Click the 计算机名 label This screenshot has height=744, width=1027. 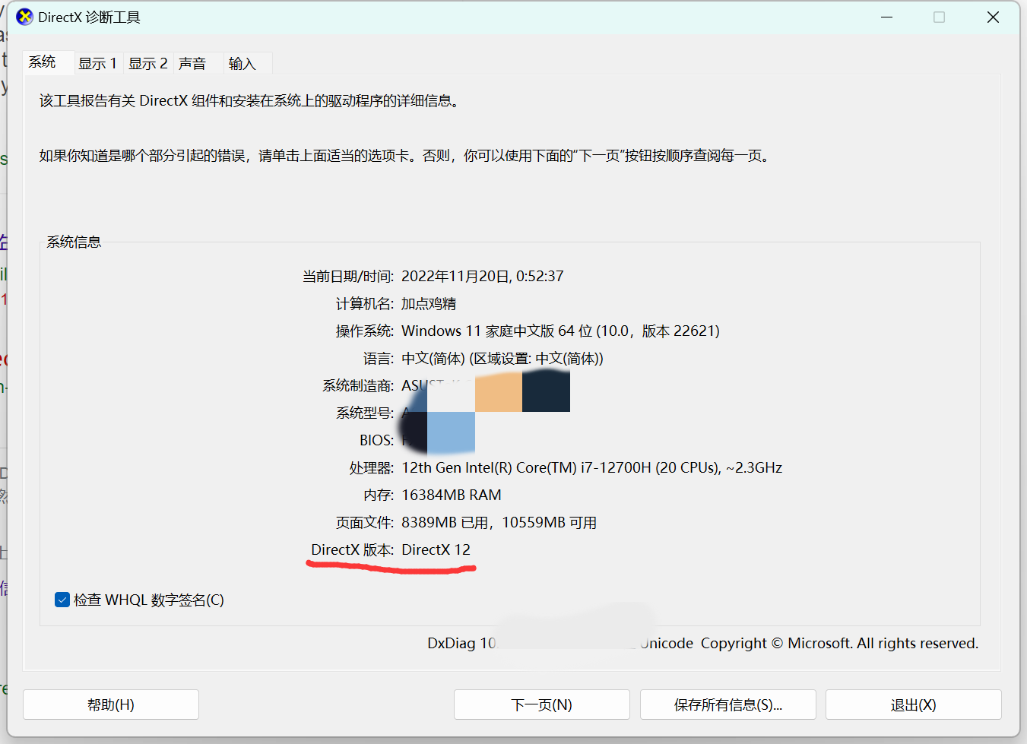[365, 303]
